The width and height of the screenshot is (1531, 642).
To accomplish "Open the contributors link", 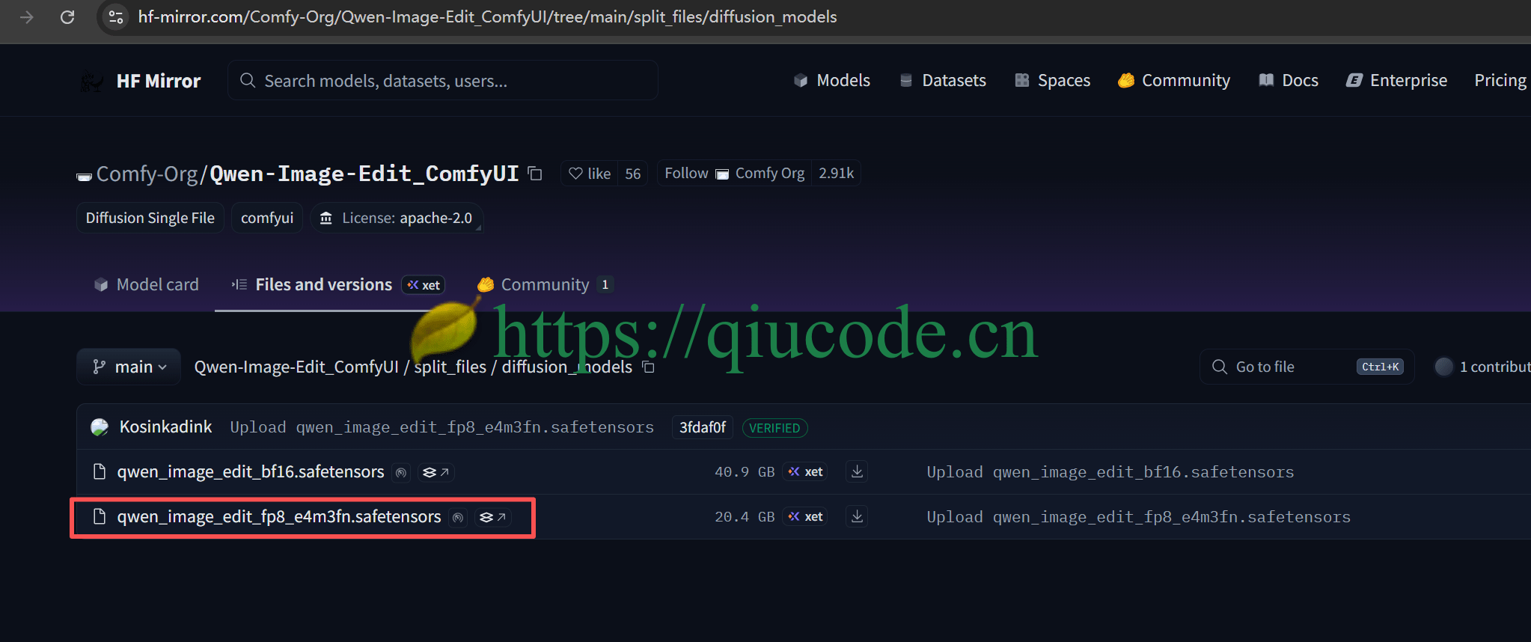I will [x=1483, y=367].
